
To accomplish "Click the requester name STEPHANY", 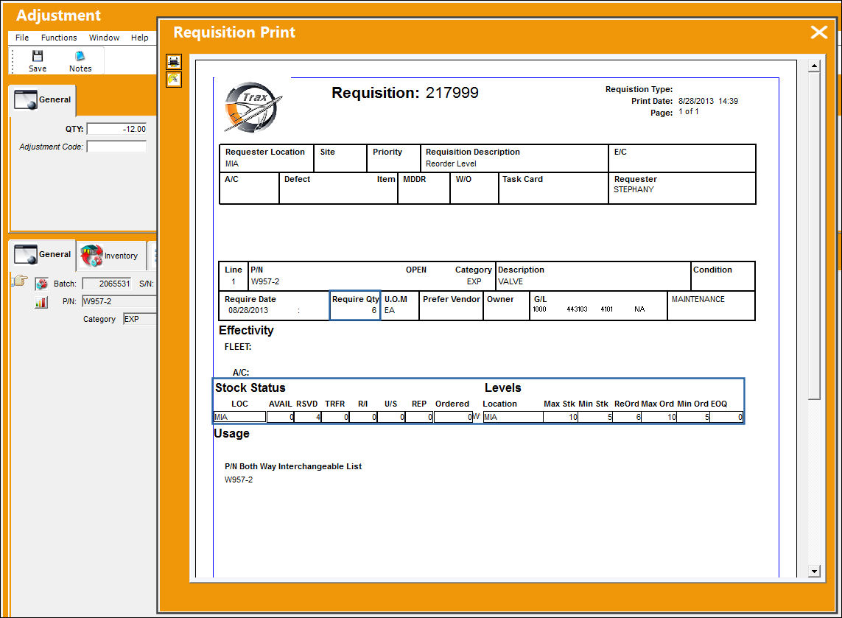I will (634, 189).
